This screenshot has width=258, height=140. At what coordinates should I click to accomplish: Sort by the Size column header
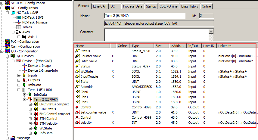(161, 46)
